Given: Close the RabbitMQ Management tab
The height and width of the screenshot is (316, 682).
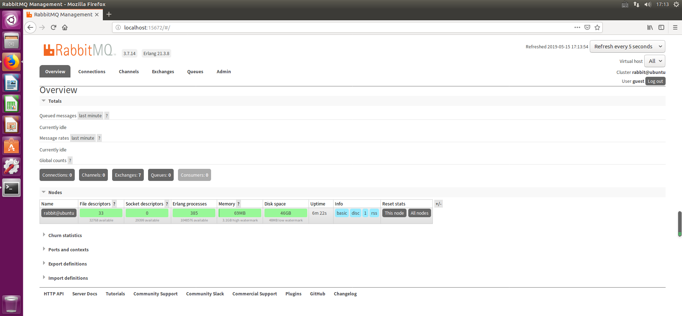Looking at the screenshot, I should (97, 15).
